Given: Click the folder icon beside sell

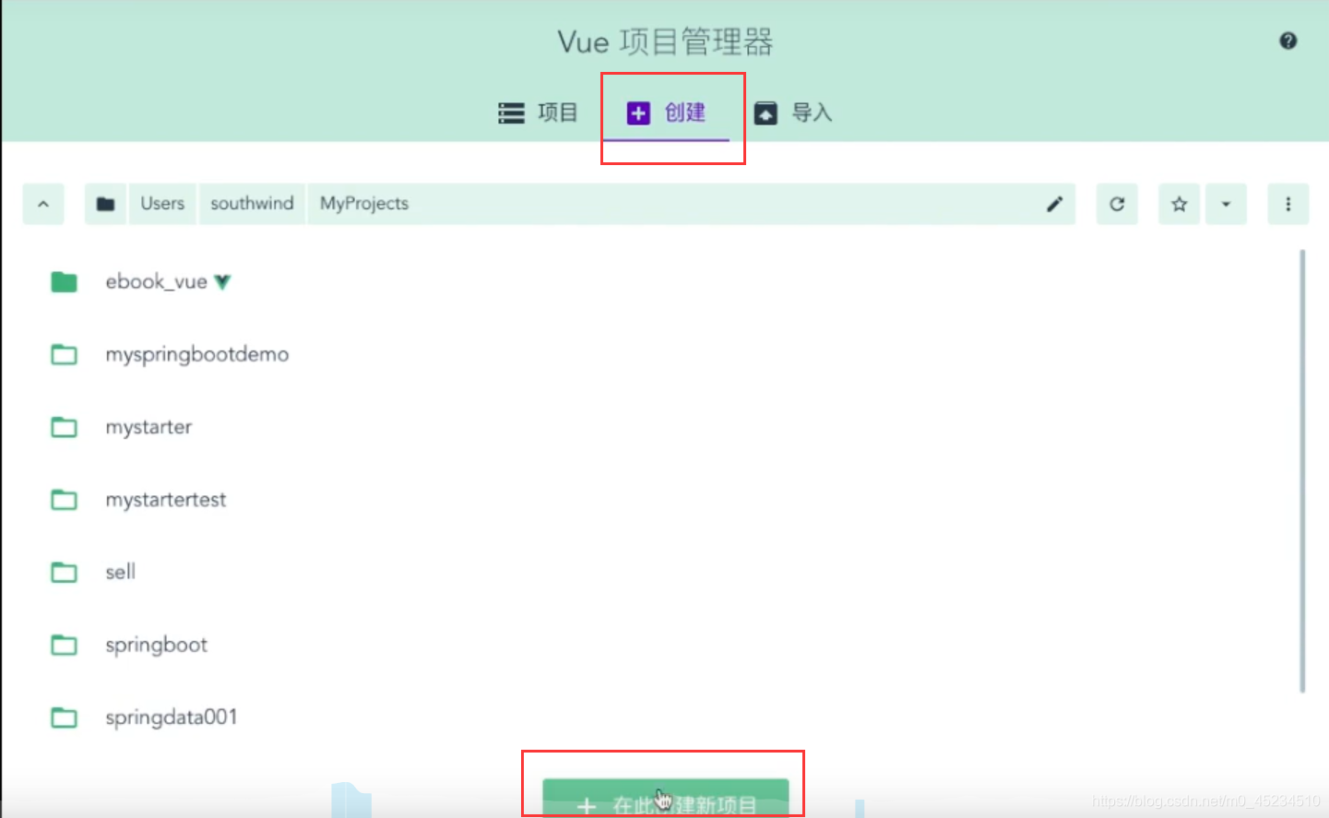Looking at the screenshot, I should point(64,572).
